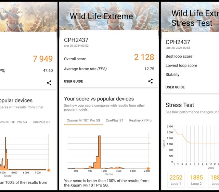The height and width of the screenshot is (192, 219).
Task: Tap the Lowest loop score row
Action: [181, 65]
